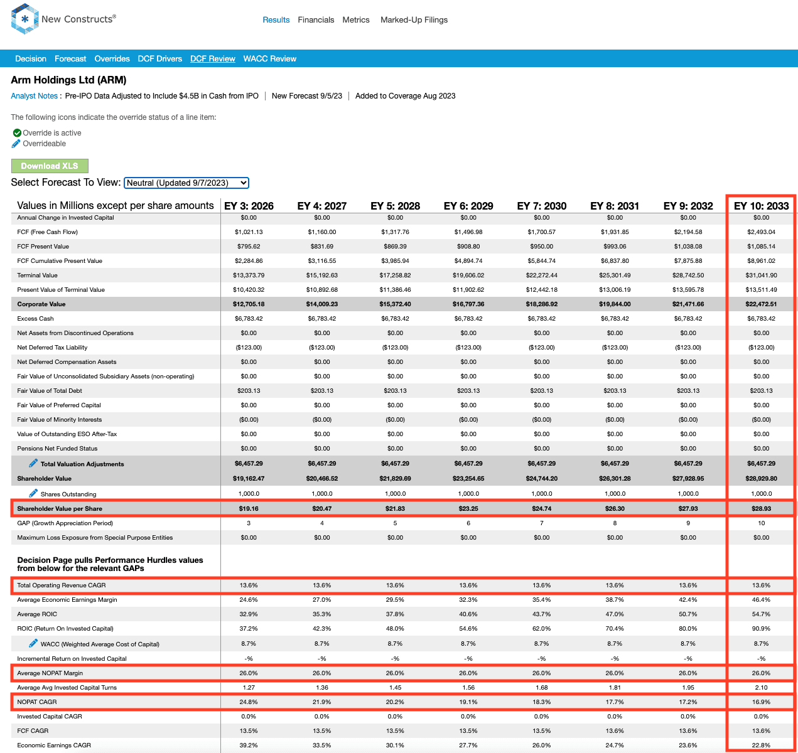Viewport: 798px width, 753px height.
Task: Click the Fair Value of Total Debt label
Action: point(50,391)
